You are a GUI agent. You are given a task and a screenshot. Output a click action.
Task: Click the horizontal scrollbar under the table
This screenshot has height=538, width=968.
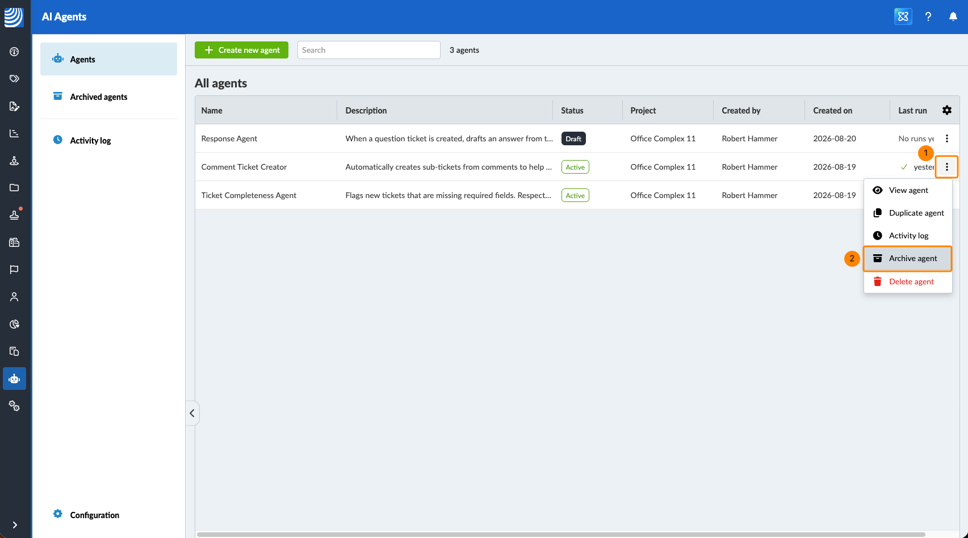[561, 534]
